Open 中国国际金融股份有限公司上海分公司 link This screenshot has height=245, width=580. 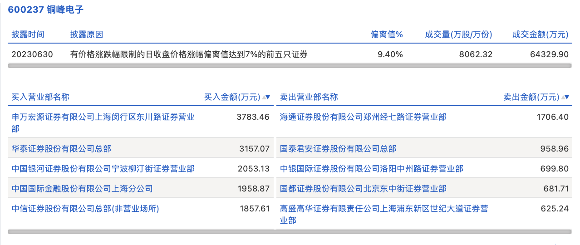pyautogui.click(x=82, y=189)
